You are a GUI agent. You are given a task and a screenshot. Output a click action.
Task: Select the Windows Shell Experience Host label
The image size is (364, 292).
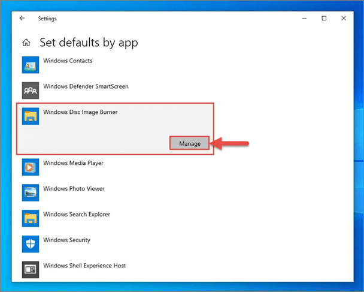click(x=84, y=266)
